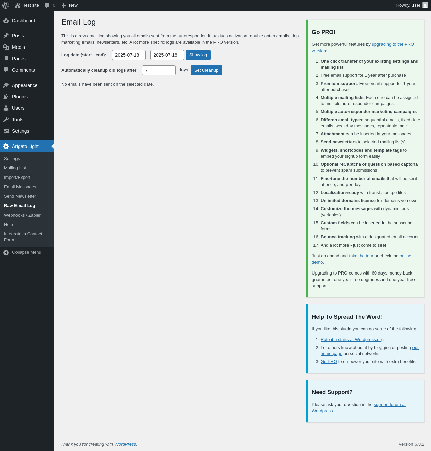Image resolution: width=431 pixels, height=451 pixels.
Task: Click the Media library icon
Action: 6,47
